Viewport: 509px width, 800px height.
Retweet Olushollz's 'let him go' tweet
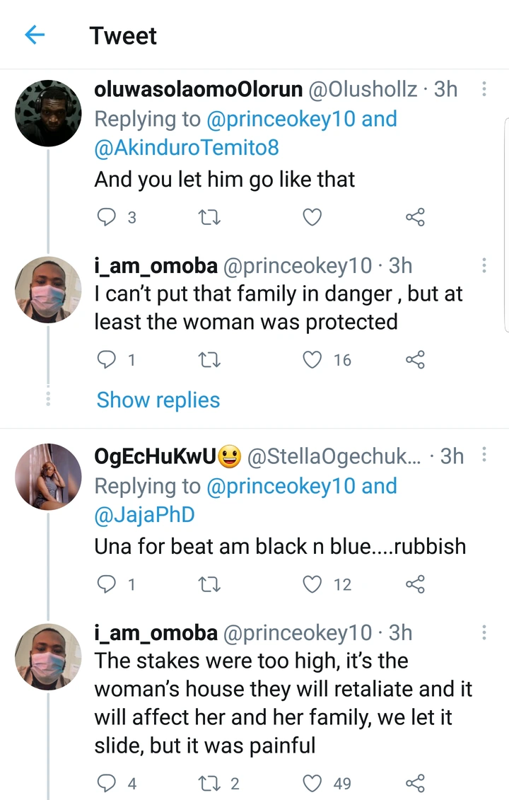click(x=210, y=218)
